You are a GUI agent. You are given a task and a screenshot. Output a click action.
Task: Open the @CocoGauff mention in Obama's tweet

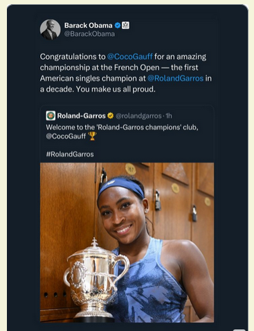click(129, 57)
